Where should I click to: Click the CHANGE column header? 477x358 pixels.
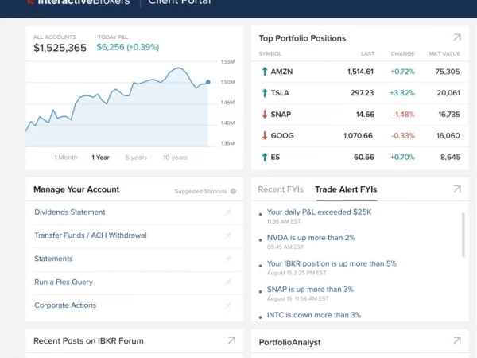[402, 54]
